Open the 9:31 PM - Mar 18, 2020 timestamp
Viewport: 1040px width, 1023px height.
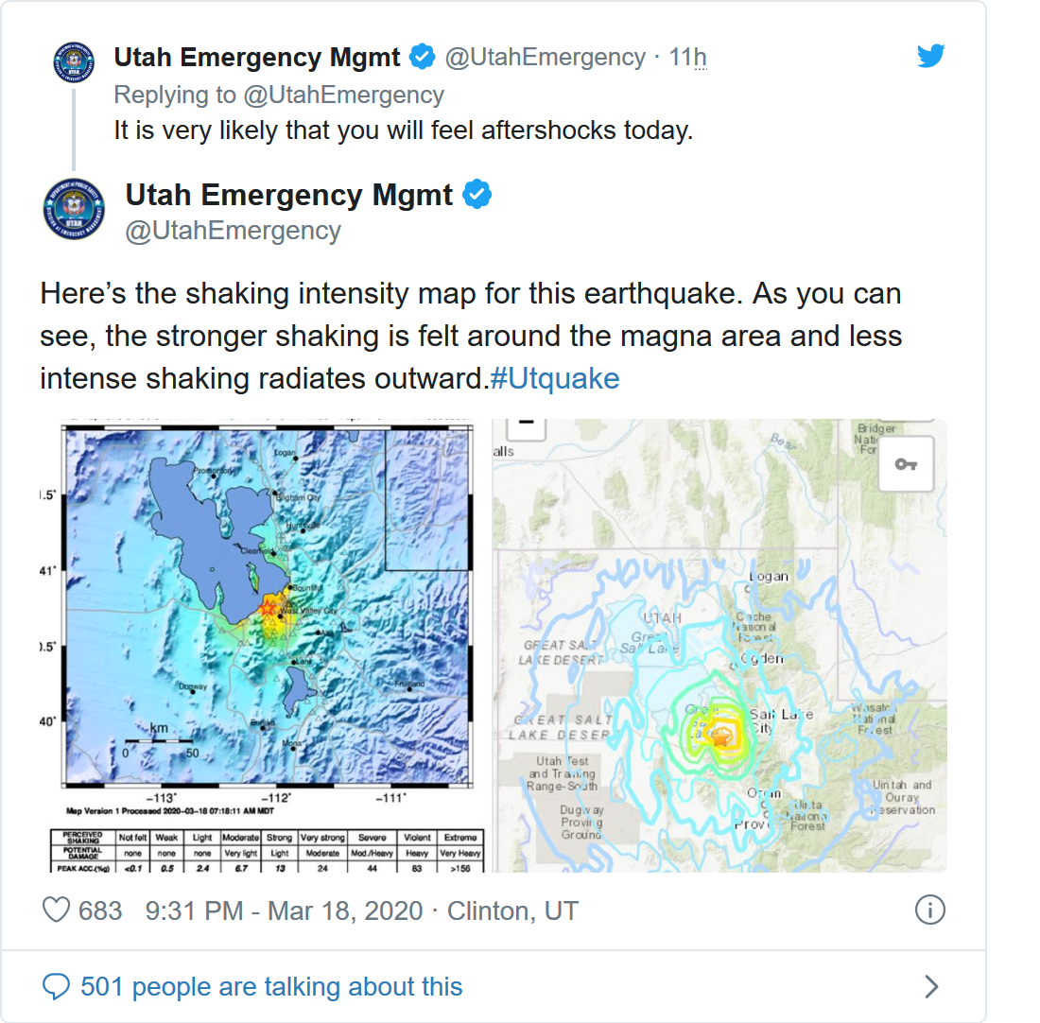coord(284,910)
